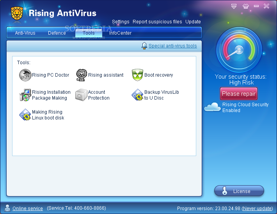Click the Rising Cloud Security cloud icon
277x214 pixels.
click(x=212, y=107)
